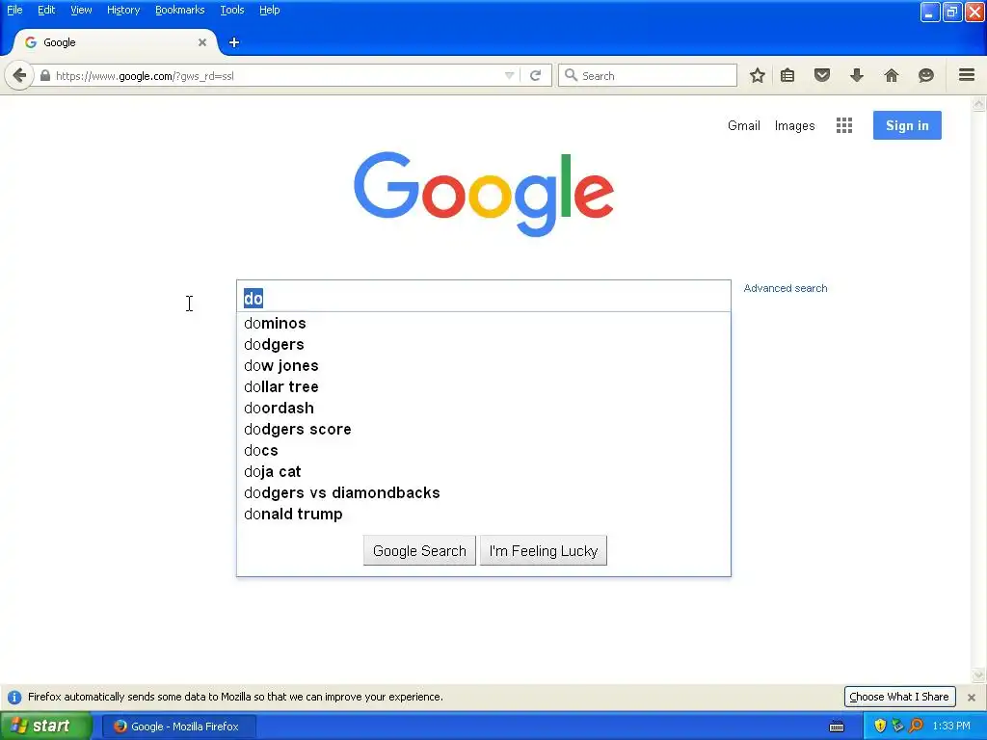The image size is (987, 740).
Task: Click the Google Search button
Action: tap(419, 550)
